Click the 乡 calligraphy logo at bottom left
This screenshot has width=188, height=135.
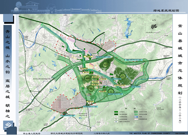8,125
